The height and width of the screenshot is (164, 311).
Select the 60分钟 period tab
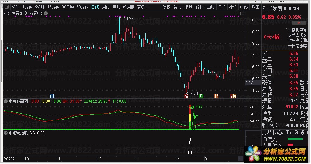82,7
